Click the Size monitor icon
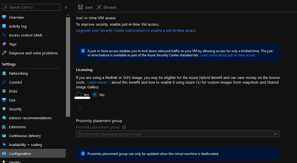The image size is (297, 163). pyautogui.click(x=4, y=100)
